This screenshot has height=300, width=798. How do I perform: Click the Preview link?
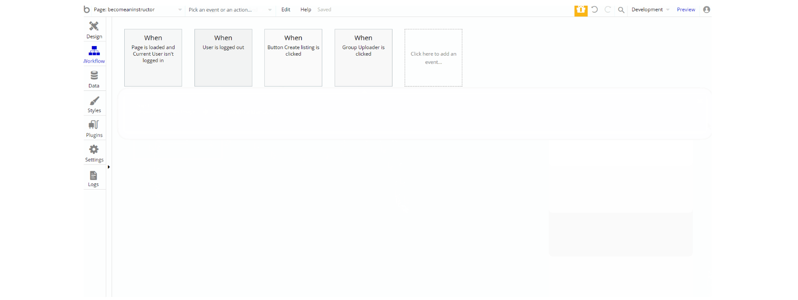pos(686,10)
